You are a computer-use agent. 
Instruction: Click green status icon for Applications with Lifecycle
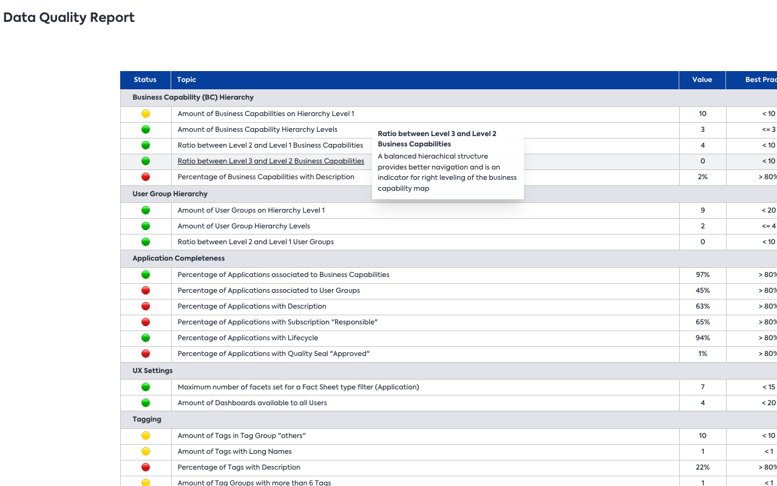pos(146,338)
